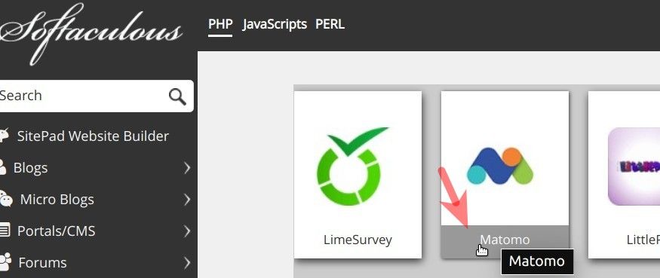Open the PERL tab

(x=330, y=24)
